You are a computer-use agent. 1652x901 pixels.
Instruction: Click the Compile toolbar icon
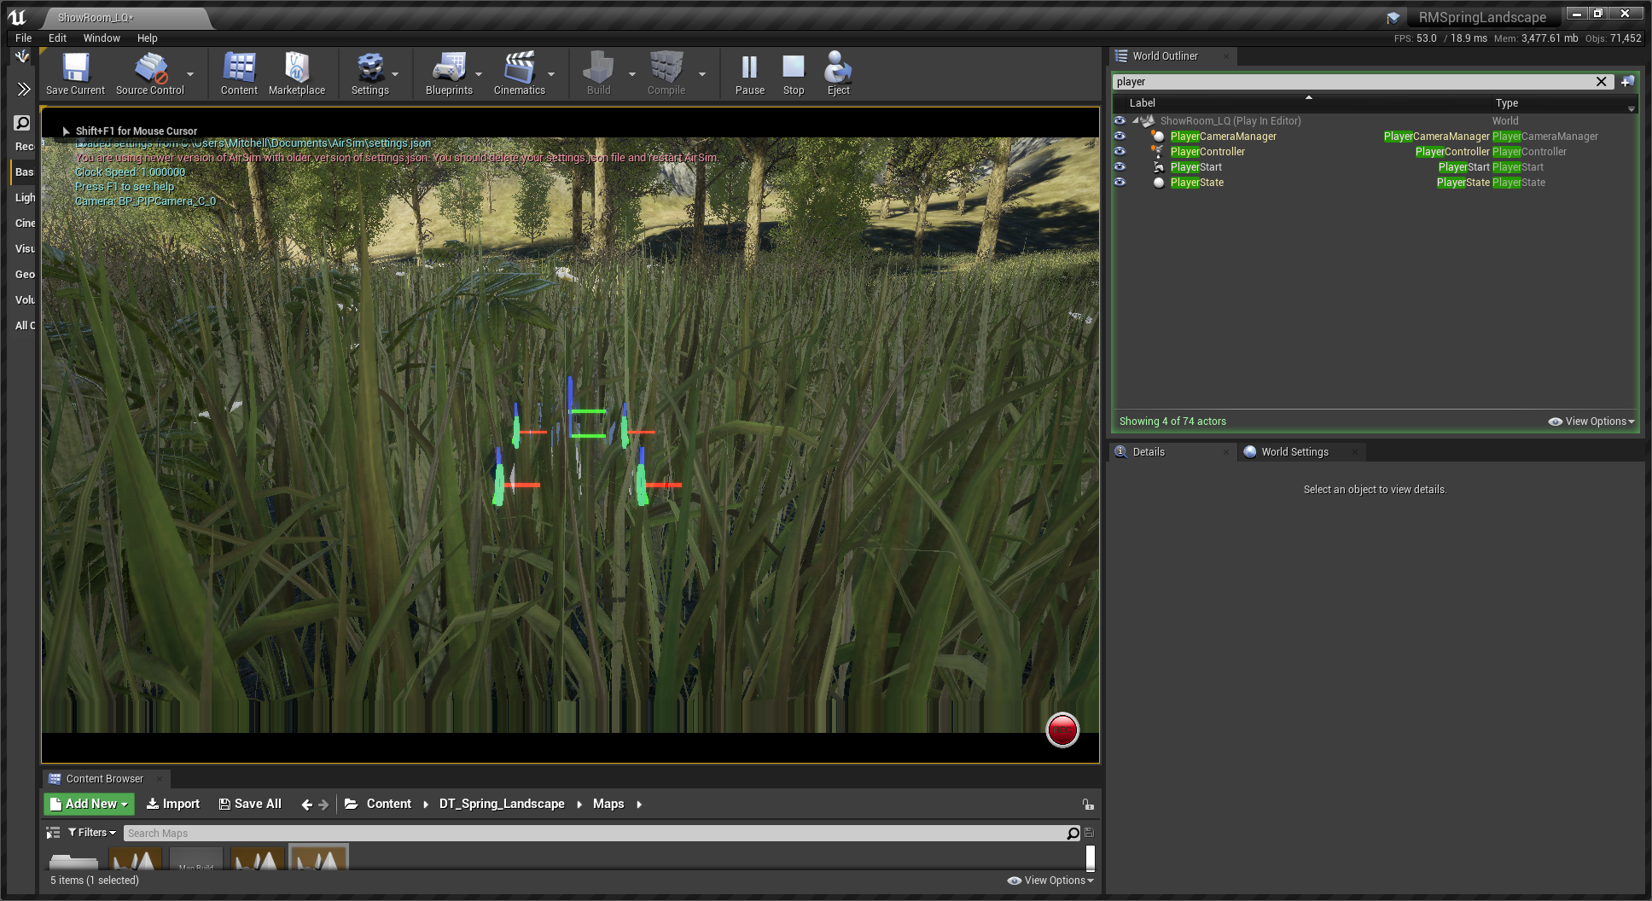pyautogui.click(x=666, y=73)
